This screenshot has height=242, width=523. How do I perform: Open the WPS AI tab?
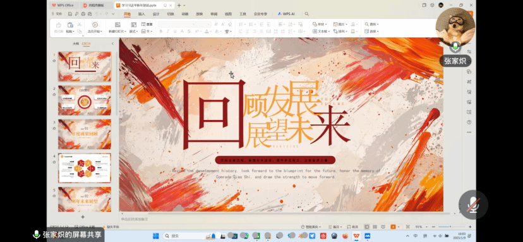click(286, 14)
